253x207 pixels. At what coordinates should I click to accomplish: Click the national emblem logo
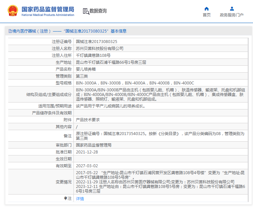[13, 11]
